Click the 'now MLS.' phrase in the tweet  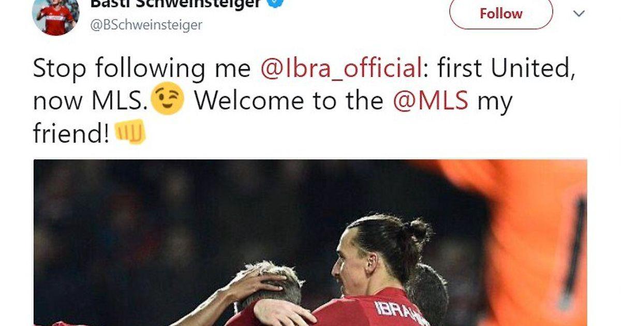click(91, 101)
